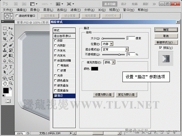Screen dimensions: 182x136
Task: Select the Zoom tool
Action: [x=11, y=83]
